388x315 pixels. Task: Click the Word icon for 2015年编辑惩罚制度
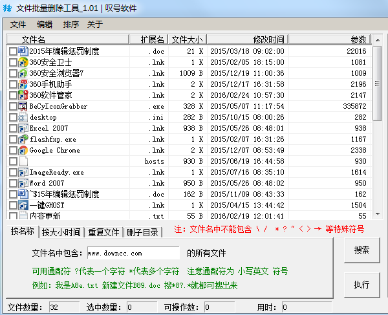pyautogui.click(x=23, y=51)
